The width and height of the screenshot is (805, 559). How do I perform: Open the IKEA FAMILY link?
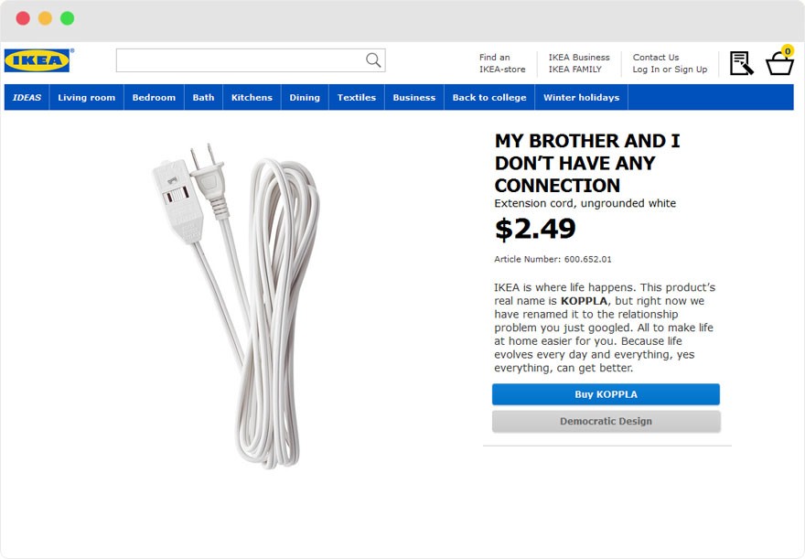[x=575, y=70]
